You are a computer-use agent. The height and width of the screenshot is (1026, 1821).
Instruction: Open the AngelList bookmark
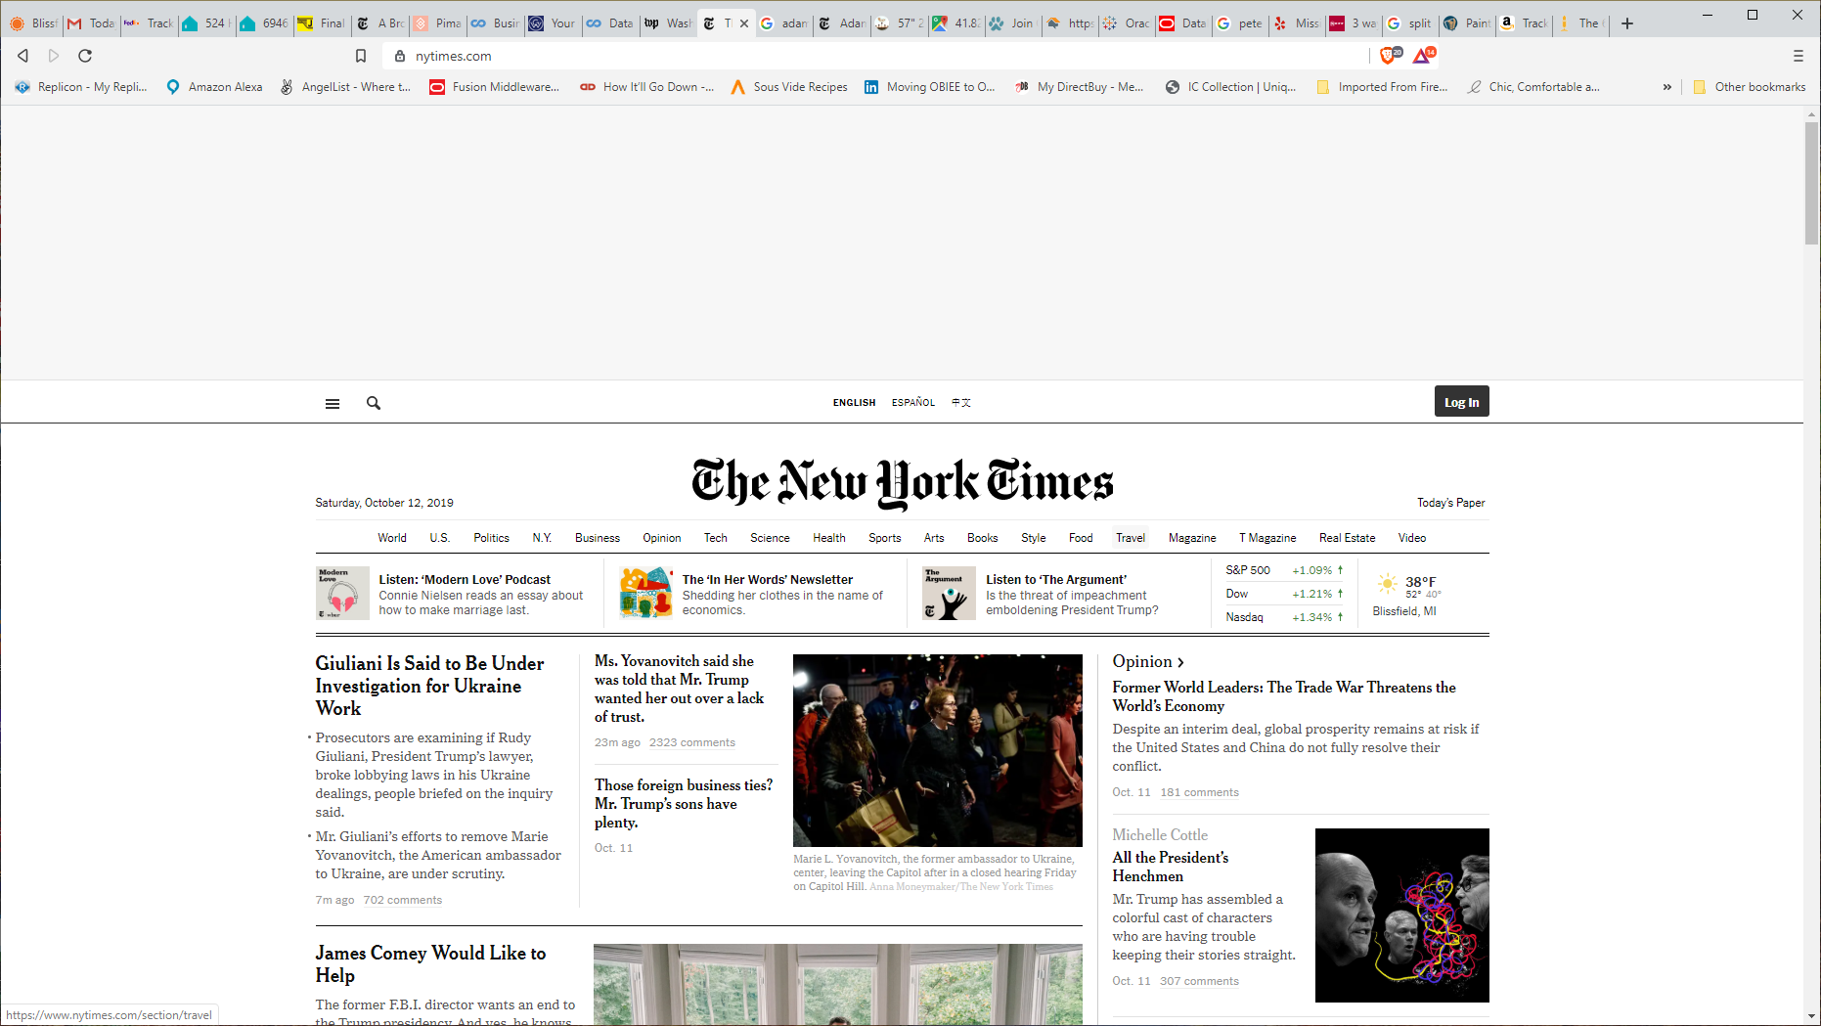tap(345, 87)
